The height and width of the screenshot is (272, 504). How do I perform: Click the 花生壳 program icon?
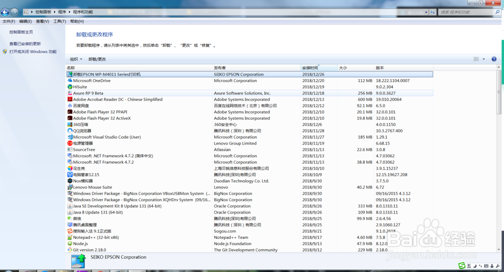70,168
